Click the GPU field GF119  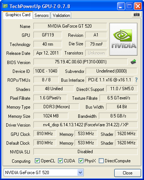tap(48, 35)
